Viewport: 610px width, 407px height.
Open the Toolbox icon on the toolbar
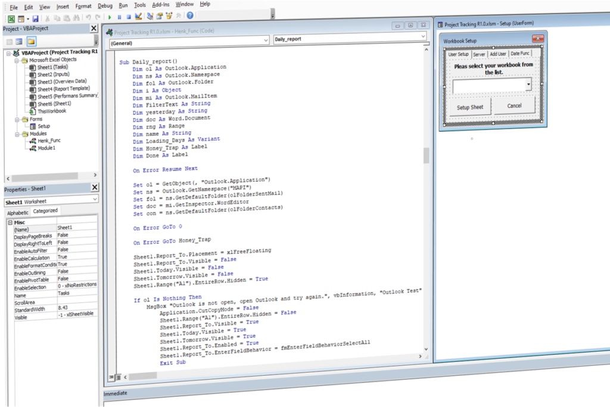pos(178,16)
